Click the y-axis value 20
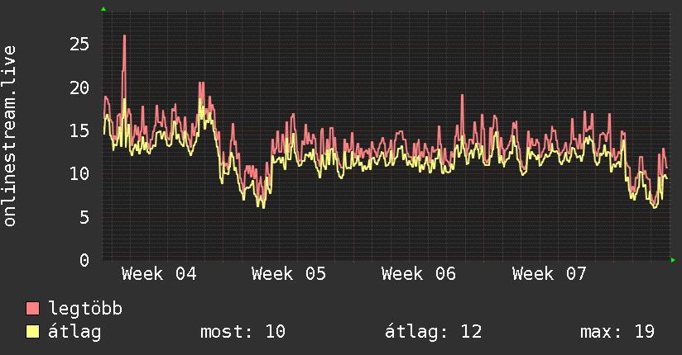Image resolution: width=682 pixels, height=355 pixels. pyautogui.click(x=79, y=88)
